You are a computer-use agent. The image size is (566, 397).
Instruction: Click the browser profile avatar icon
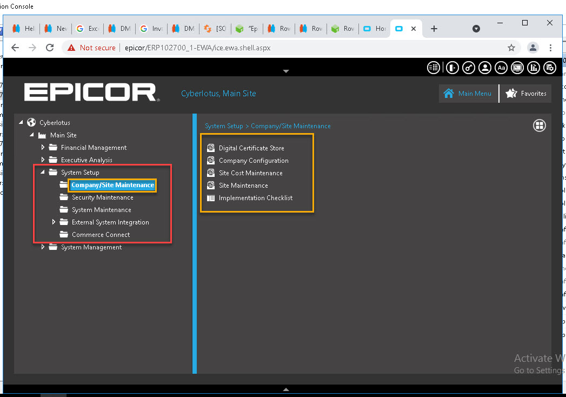coord(533,48)
